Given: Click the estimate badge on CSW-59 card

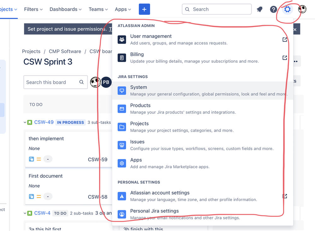Looking at the screenshot, I should [x=48, y=159].
